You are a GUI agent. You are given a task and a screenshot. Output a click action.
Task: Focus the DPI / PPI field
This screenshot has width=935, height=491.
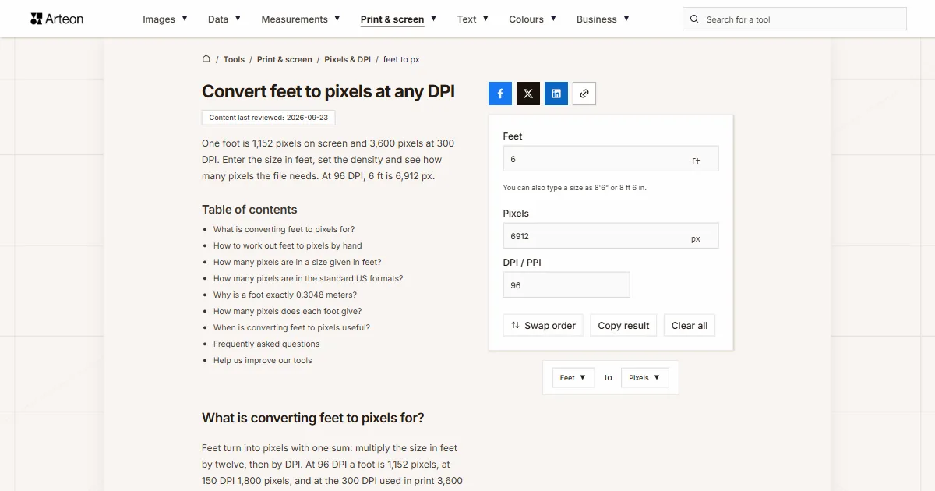(566, 284)
